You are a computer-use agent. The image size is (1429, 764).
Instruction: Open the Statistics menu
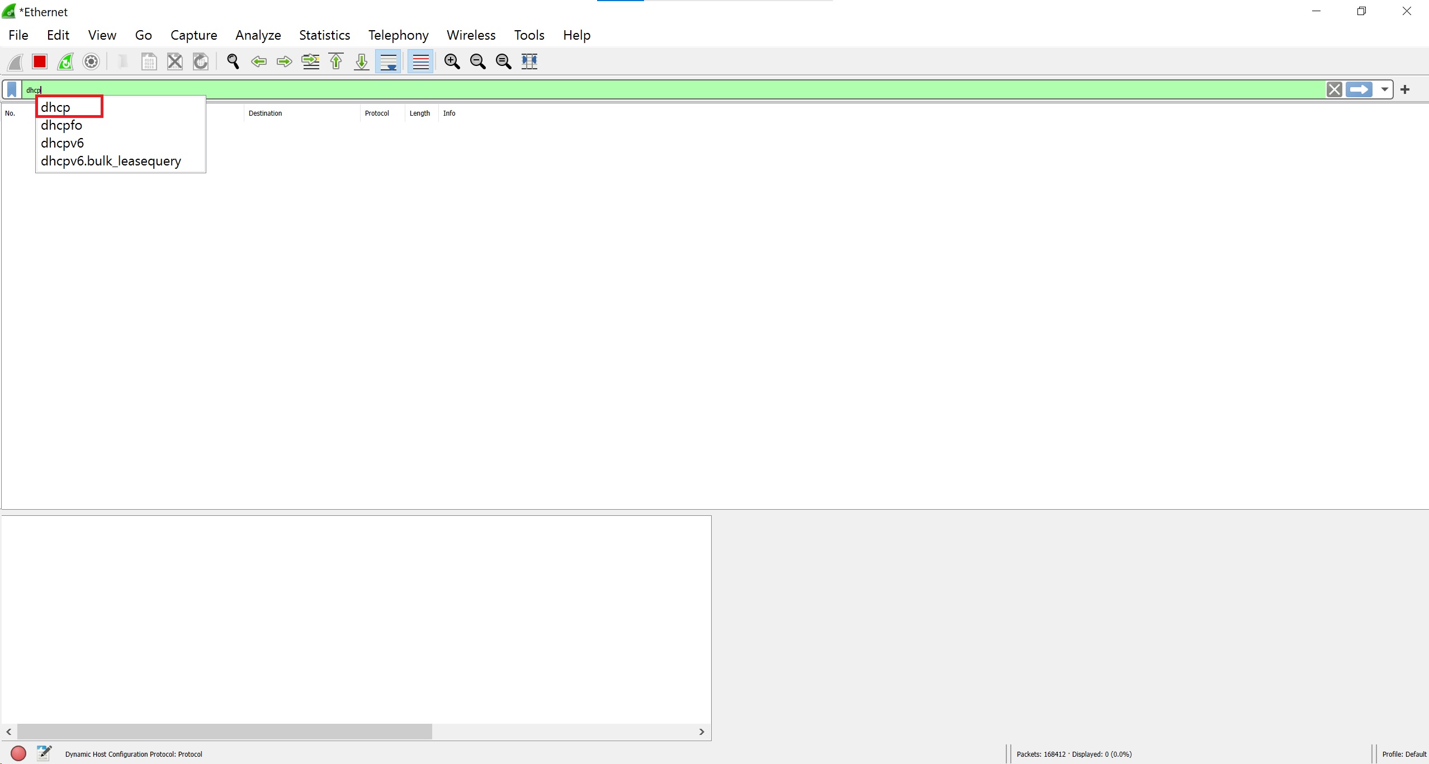point(324,35)
